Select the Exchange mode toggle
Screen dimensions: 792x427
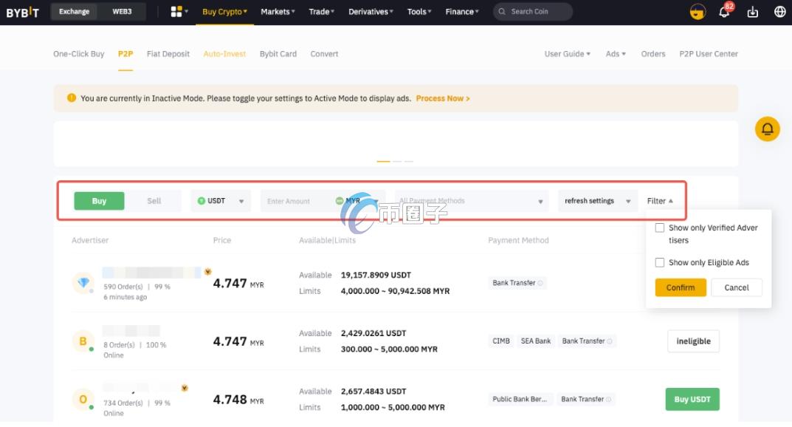[x=75, y=12]
